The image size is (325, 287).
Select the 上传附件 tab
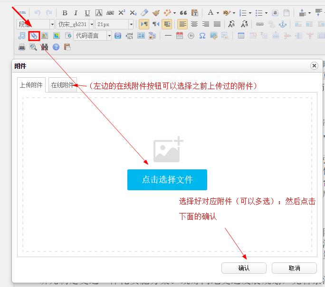point(31,85)
